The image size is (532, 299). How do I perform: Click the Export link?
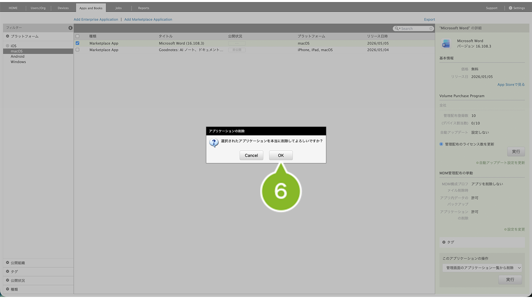[429, 19]
